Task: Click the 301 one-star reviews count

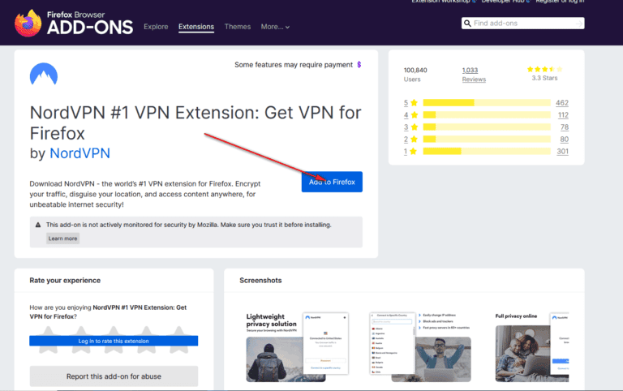Action: pos(562,152)
